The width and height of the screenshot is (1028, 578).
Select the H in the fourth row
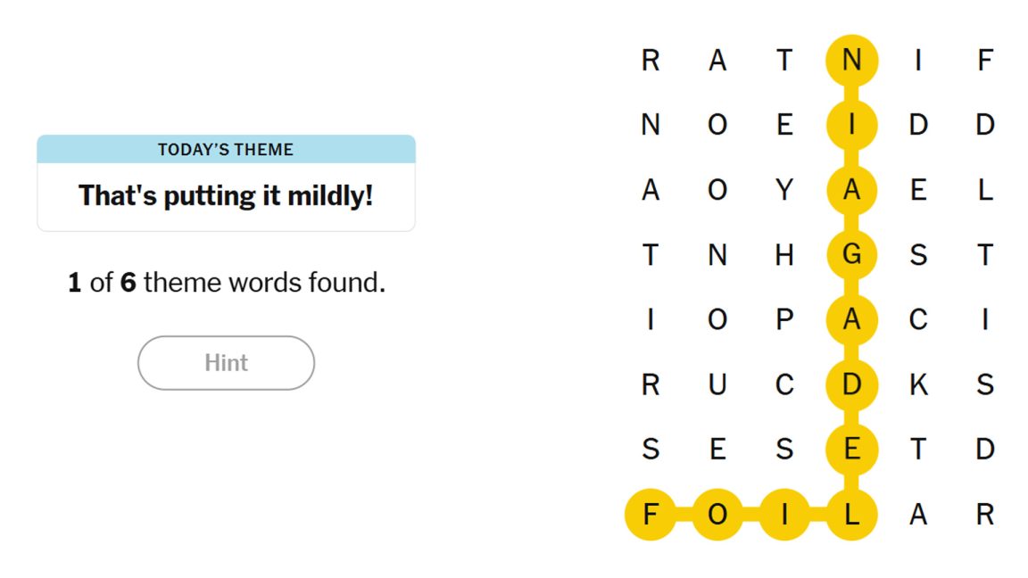coord(784,254)
